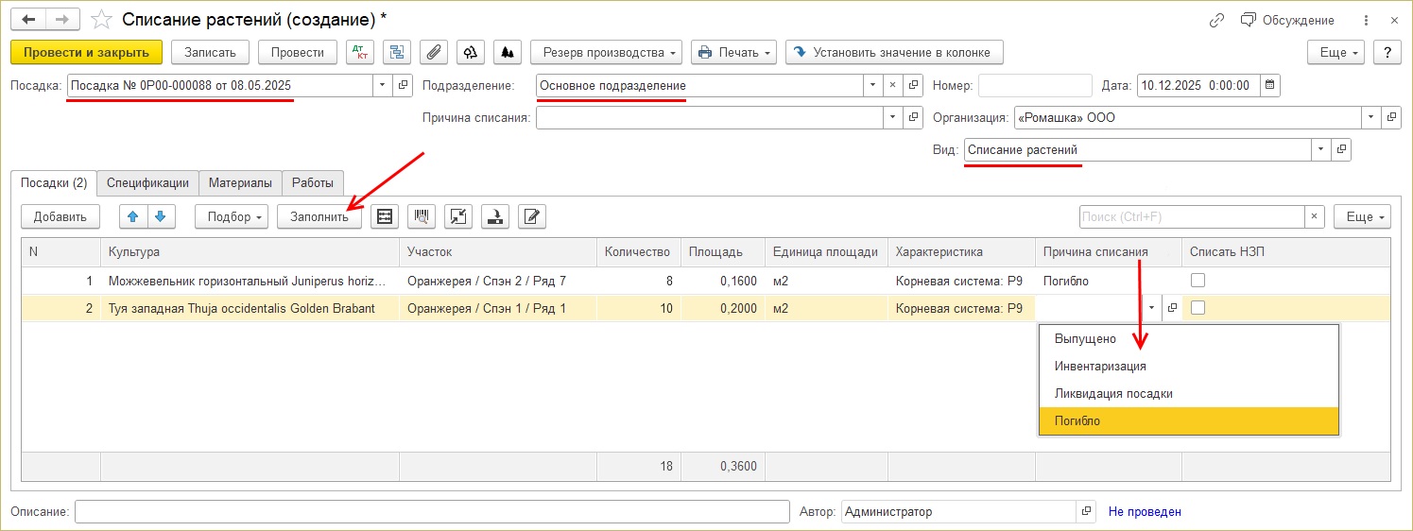Expand the Вид field dropdown arrow
1413x531 pixels.
pyautogui.click(x=1319, y=149)
